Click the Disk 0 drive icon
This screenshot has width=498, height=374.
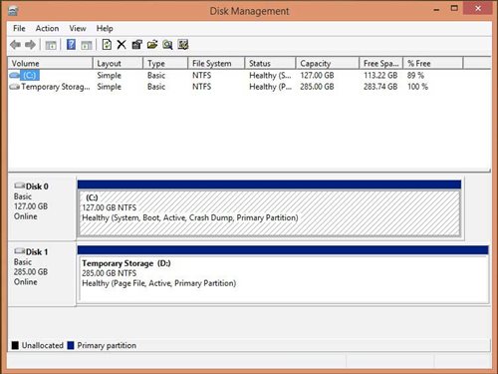[20, 186]
